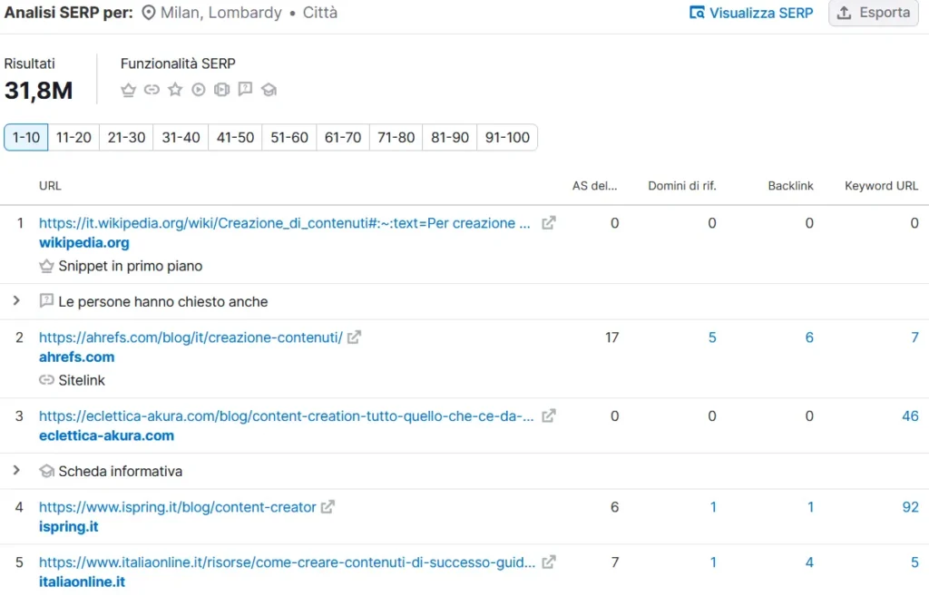Click the 92 Keyword URL value for ispring.it

tap(910, 507)
